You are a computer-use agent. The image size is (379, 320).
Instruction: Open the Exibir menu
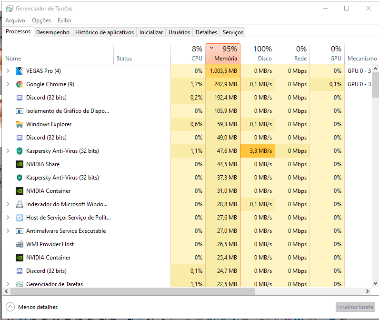coord(64,20)
